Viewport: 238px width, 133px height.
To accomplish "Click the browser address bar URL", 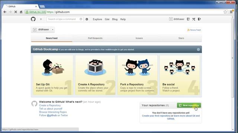I will 58,12.
